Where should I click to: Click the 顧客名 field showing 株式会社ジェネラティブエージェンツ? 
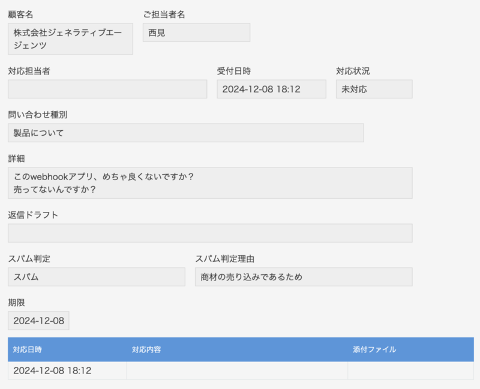pyautogui.click(x=70, y=39)
